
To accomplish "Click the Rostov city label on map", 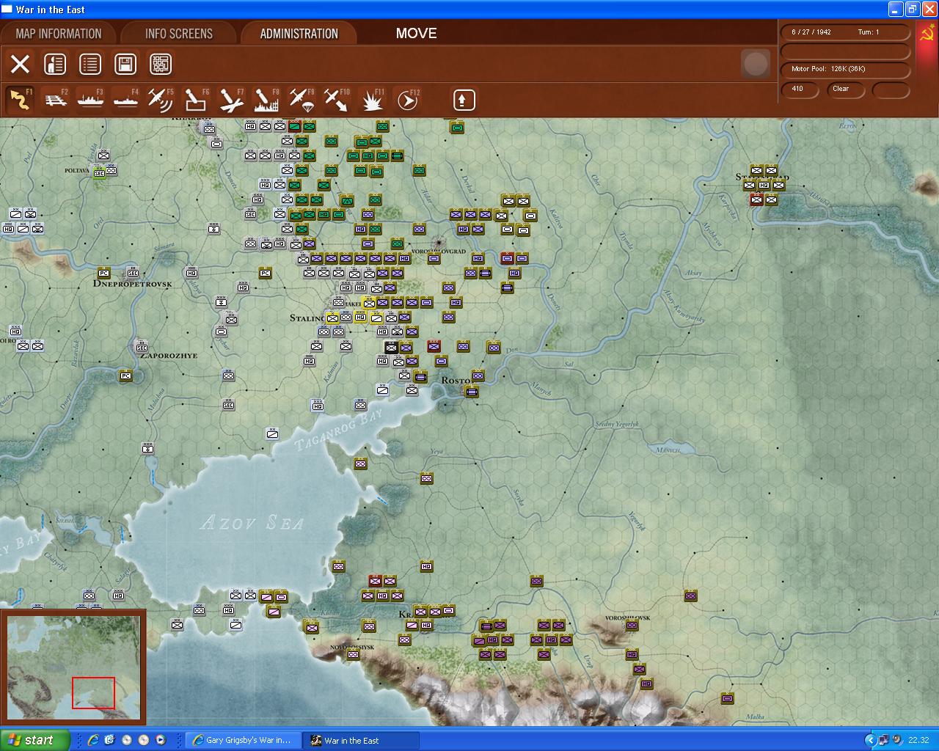I will tap(458, 381).
